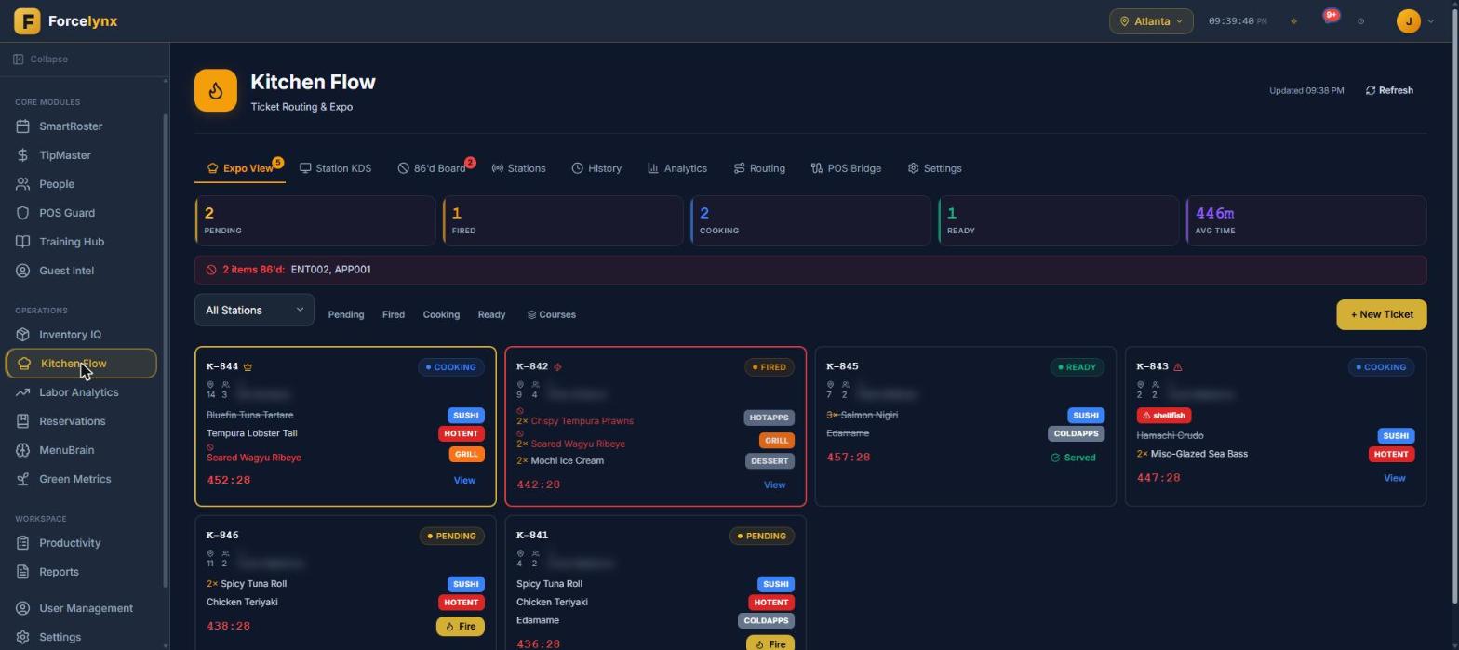Screen dimensions: 1459x650
Task: Fire ticket K-841
Action: click(770, 643)
